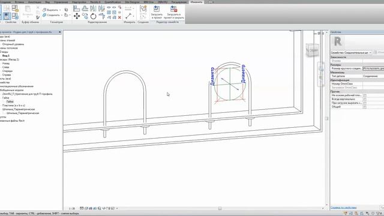Select highlighted Гайка type in browser
The height and width of the screenshot is (216, 384).
10,101
